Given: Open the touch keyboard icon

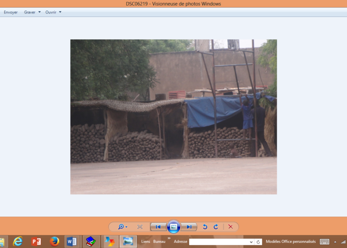Looking at the screenshot, I should (x=324, y=242).
